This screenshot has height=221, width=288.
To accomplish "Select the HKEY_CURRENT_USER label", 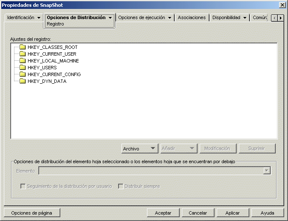I will [52, 54].
